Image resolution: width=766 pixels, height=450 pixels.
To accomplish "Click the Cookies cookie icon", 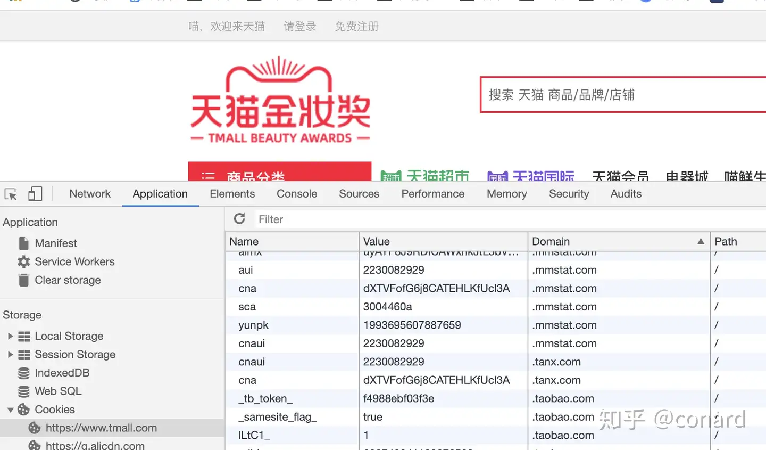I will 24,410.
